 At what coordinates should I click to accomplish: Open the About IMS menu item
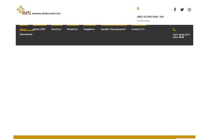pyautogui.click(x=39, y=29)
